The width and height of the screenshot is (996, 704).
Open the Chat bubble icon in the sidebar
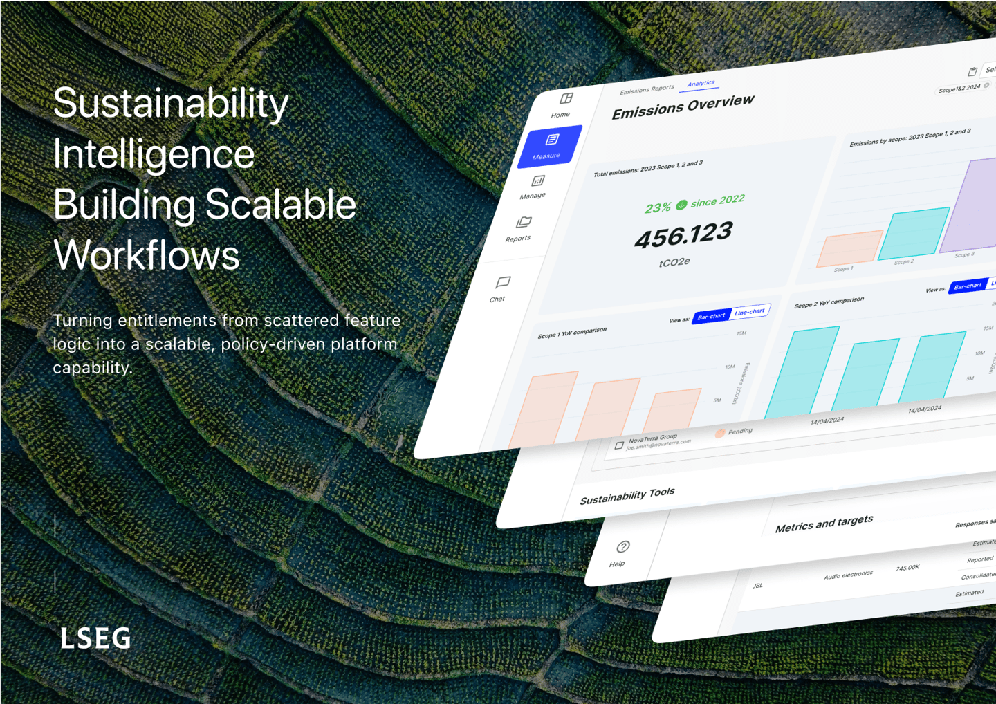click(503, 282)
